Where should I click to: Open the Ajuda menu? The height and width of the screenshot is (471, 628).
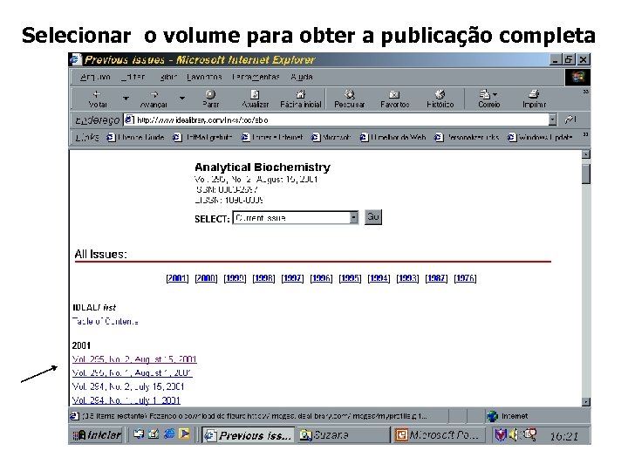[x=302, y=77]
